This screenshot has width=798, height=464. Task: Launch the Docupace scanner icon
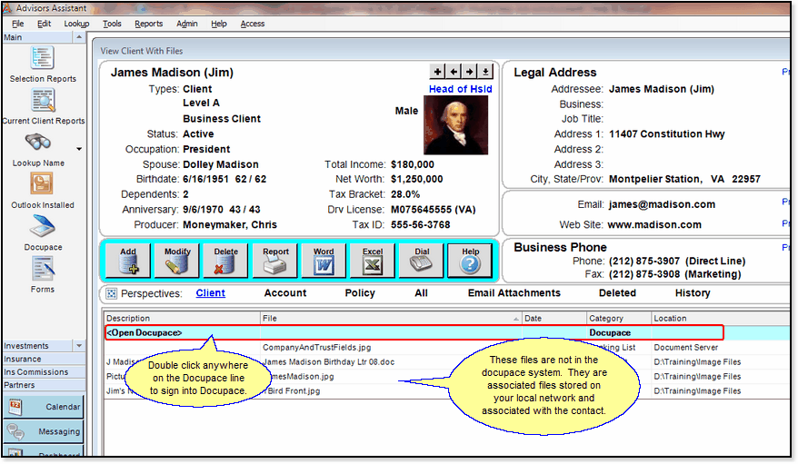pos(42,227)
